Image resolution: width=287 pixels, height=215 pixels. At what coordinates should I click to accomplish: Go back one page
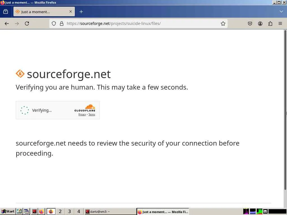[7, 24]
